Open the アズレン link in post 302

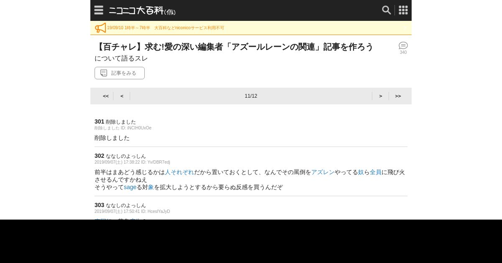323,172
